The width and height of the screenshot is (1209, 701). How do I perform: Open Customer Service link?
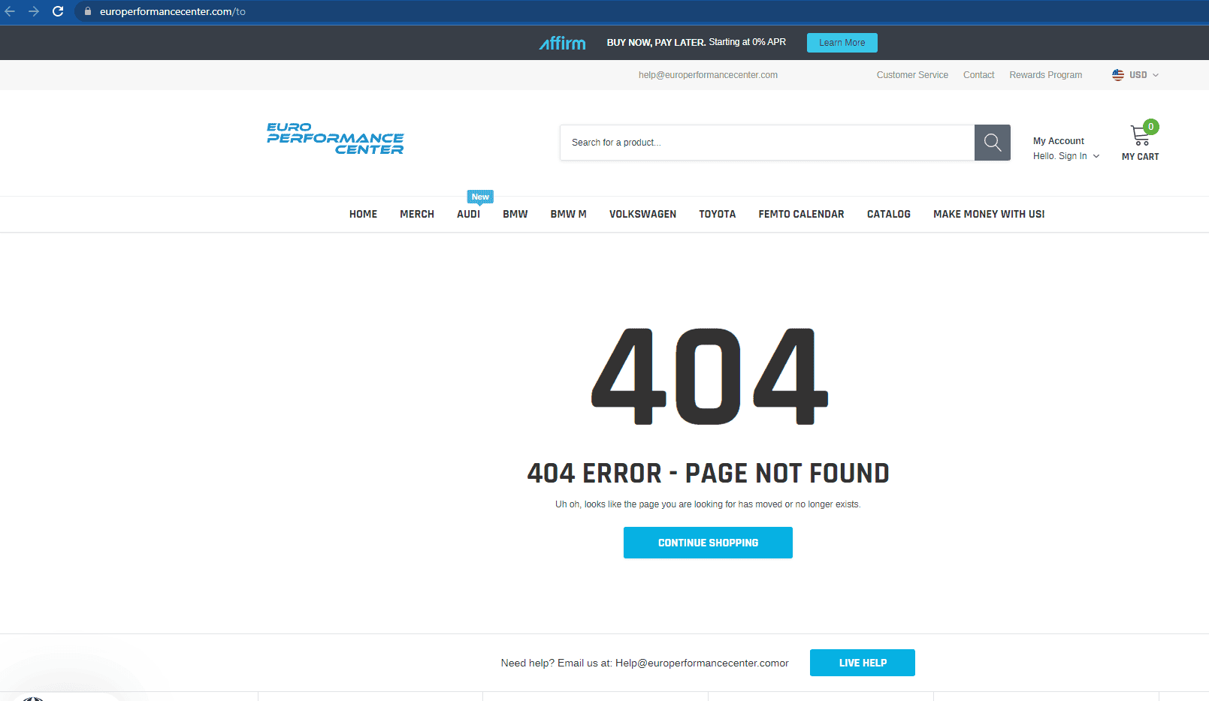(x=912, y=75)
